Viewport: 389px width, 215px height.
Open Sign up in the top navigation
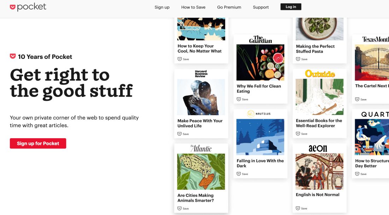pyautogui.click(x=162, y=7)
